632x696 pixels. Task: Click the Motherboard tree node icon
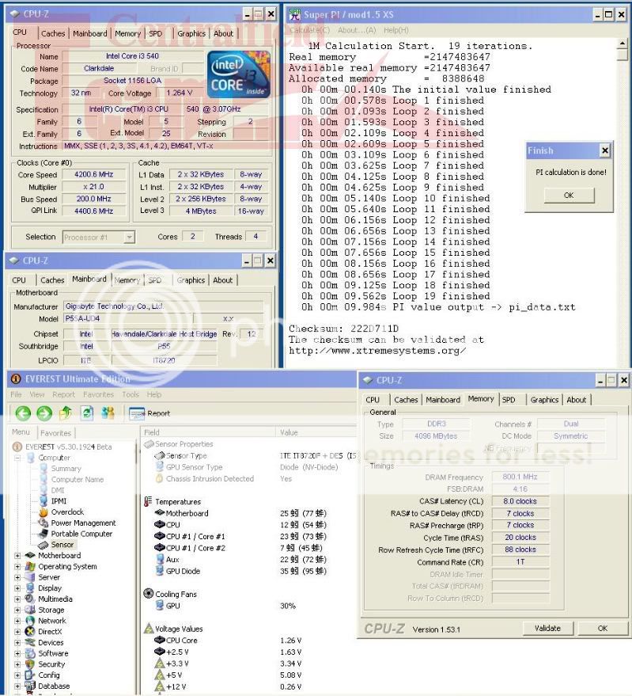pos(30,555)
